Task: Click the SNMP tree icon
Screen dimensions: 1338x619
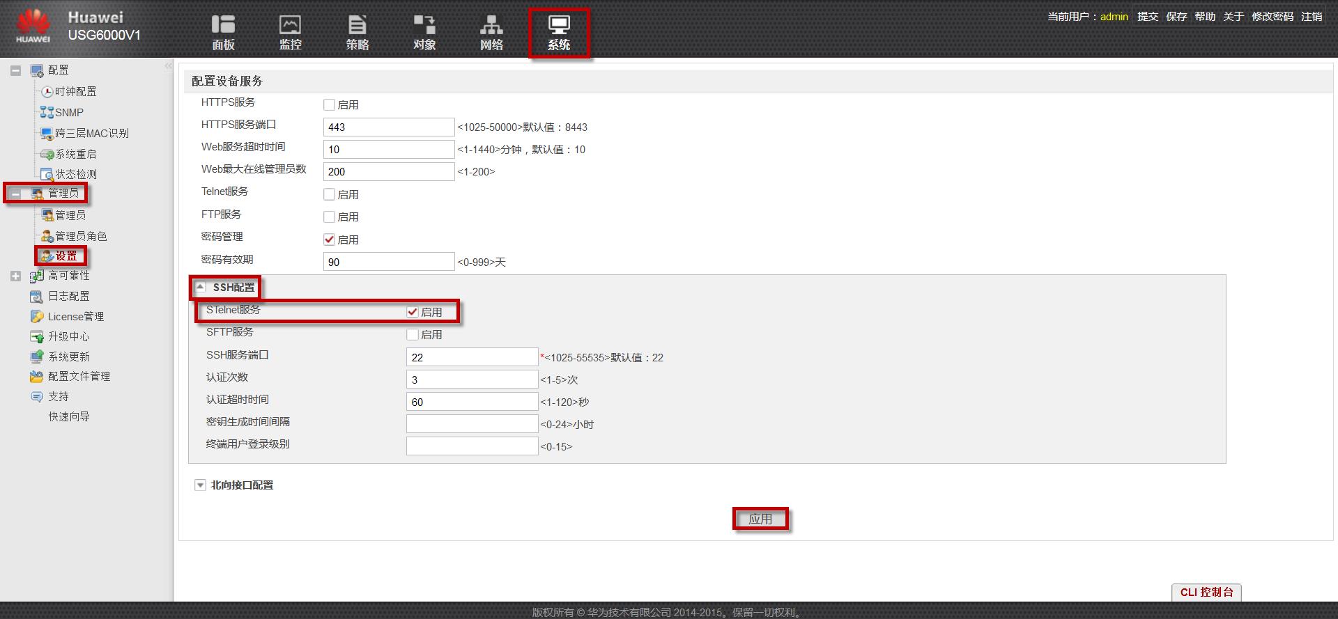Action: tap(47, 112)
